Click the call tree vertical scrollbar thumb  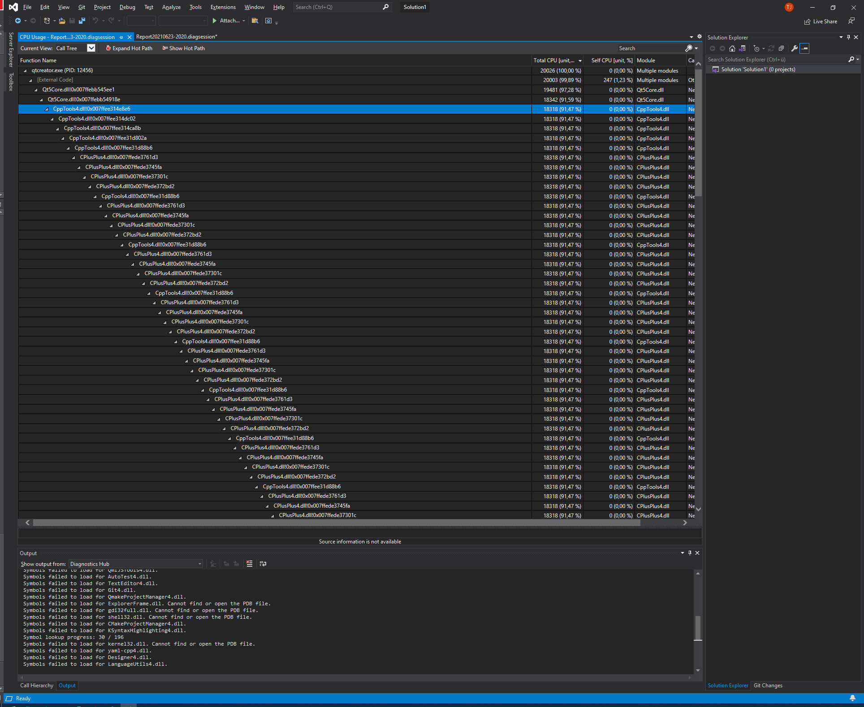point(698,133)
